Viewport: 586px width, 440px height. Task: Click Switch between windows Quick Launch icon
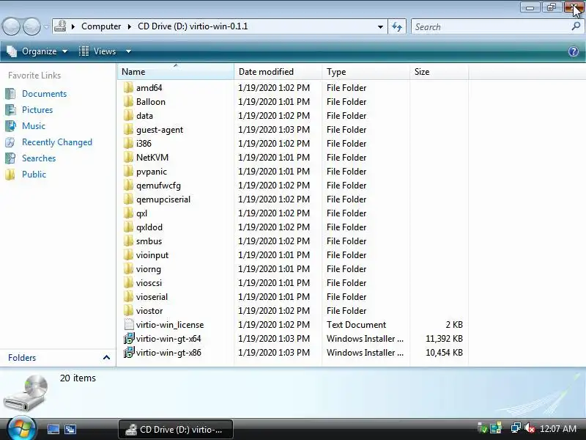coord(70,429)
